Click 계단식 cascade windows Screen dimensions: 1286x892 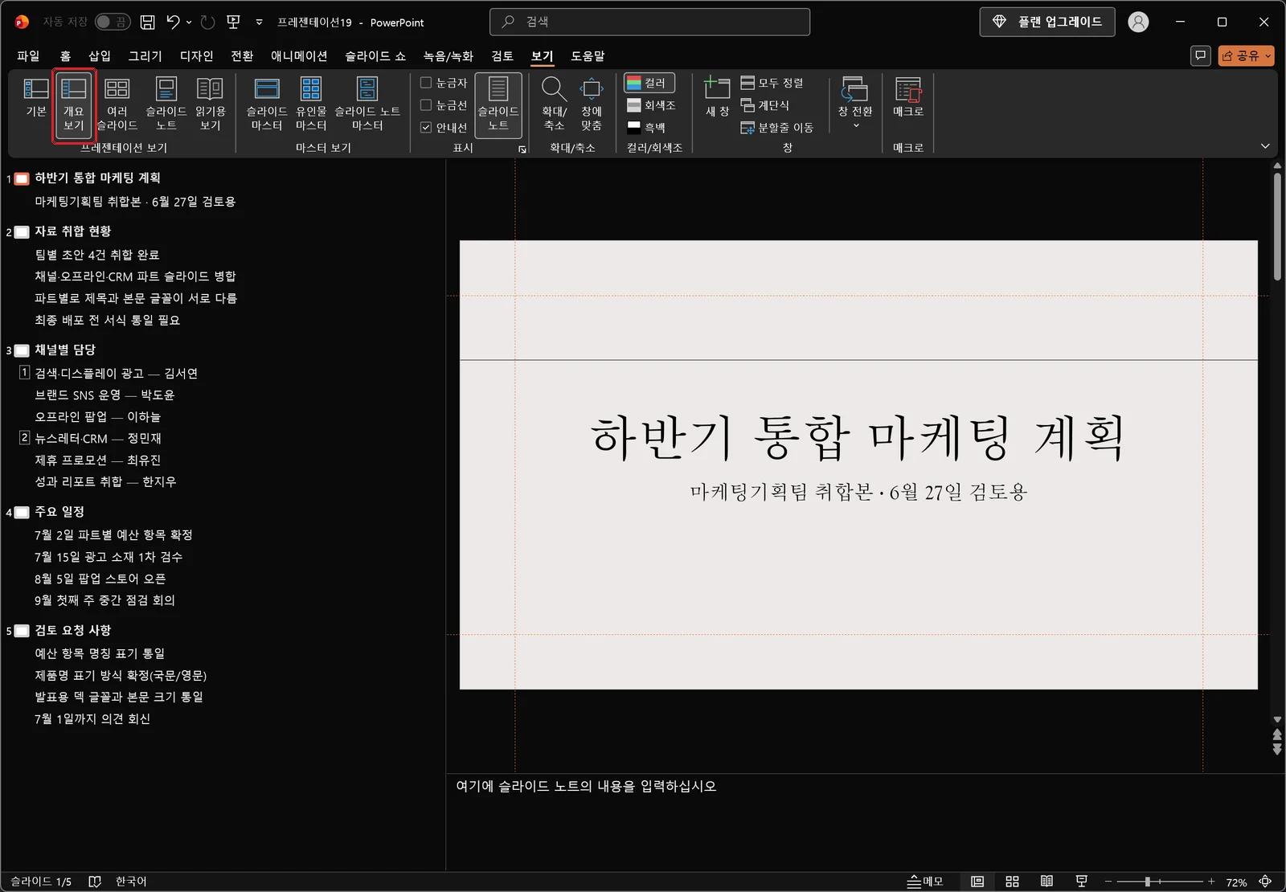point(765,105)
